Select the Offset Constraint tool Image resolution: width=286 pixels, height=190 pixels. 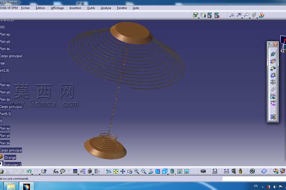273,68
